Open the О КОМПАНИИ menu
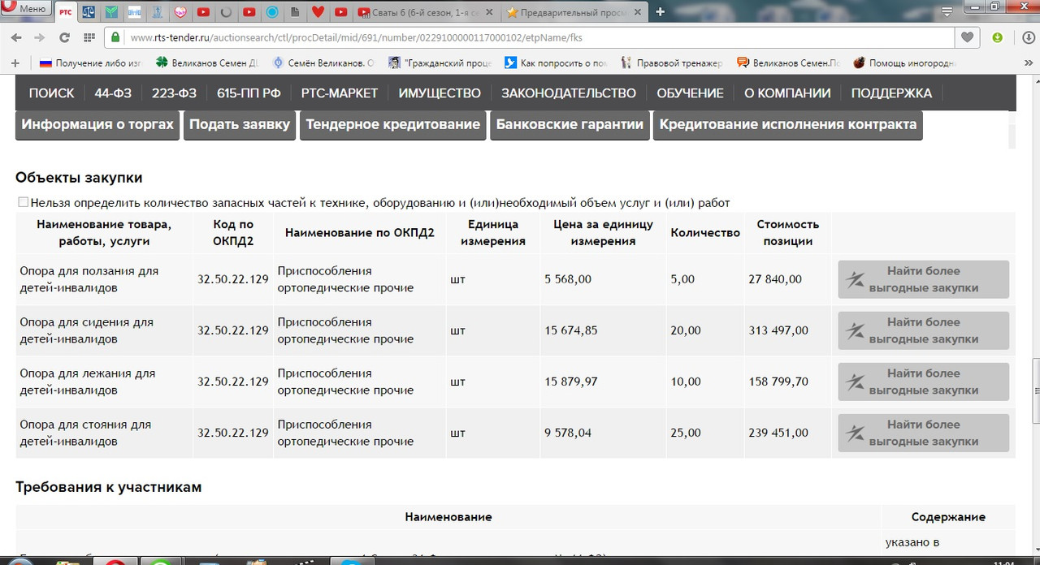Viewport: 1040px width, 565px height. click(787, 93)
